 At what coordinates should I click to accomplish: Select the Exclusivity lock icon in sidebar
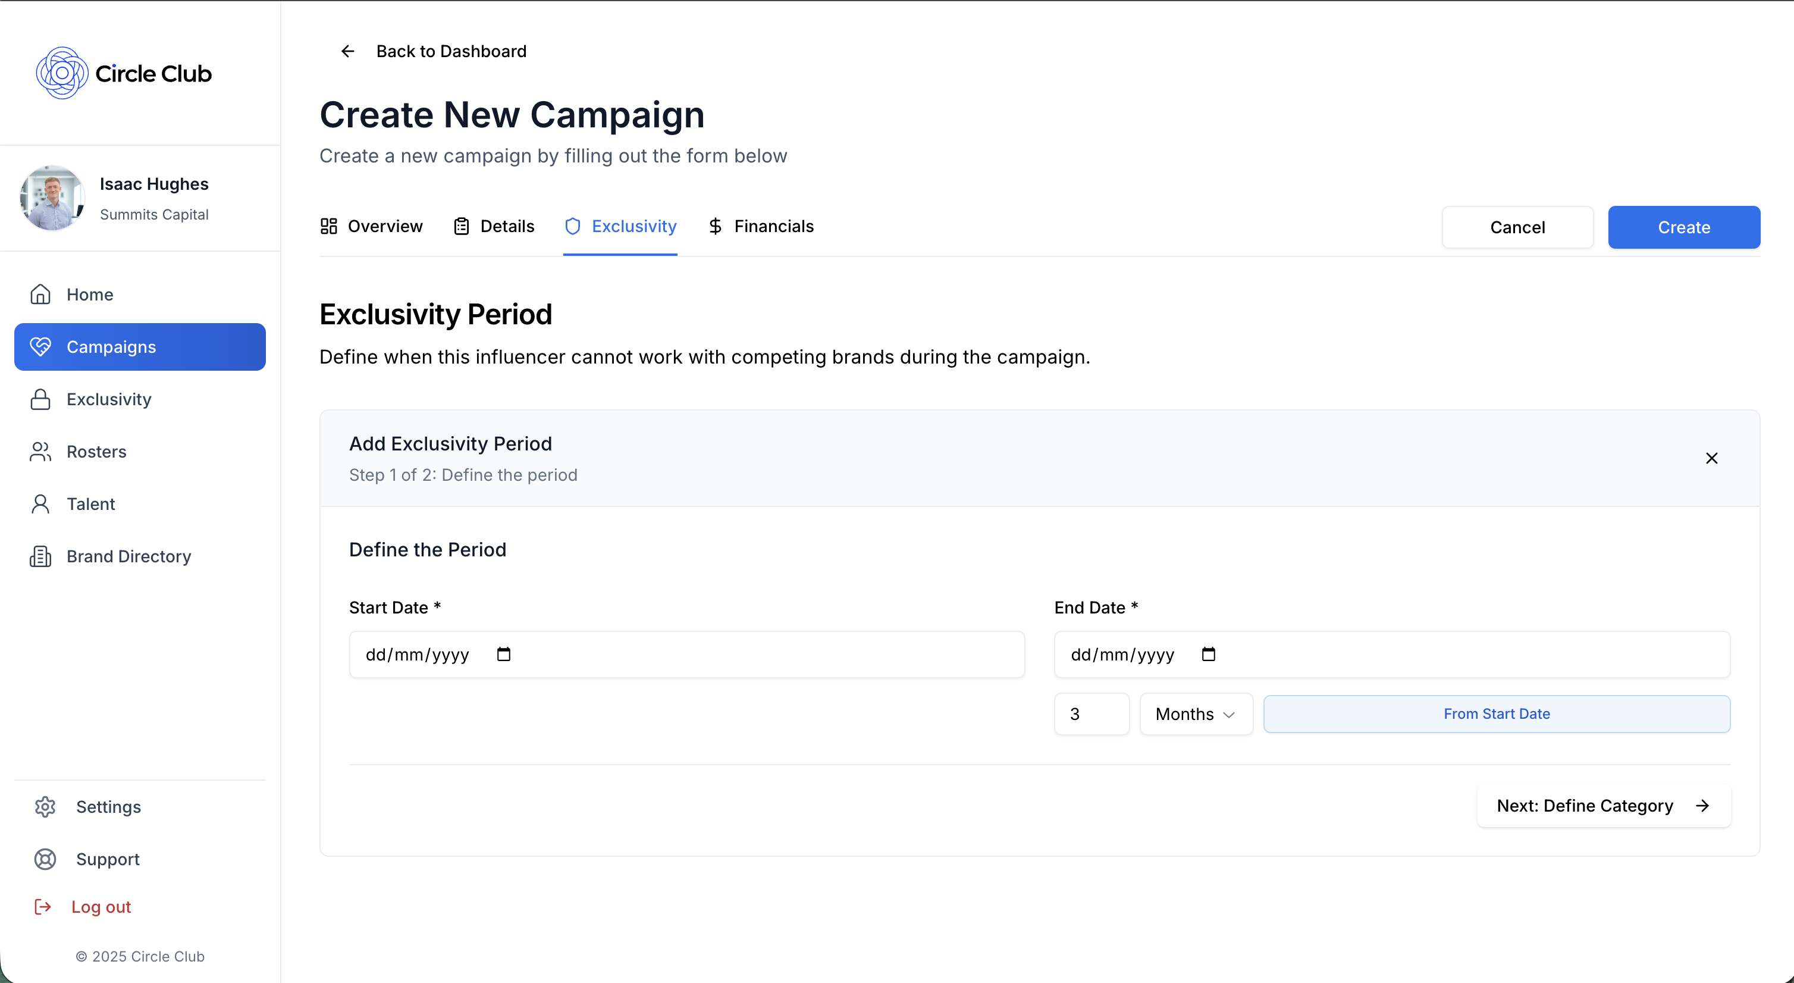coord(40,399)
